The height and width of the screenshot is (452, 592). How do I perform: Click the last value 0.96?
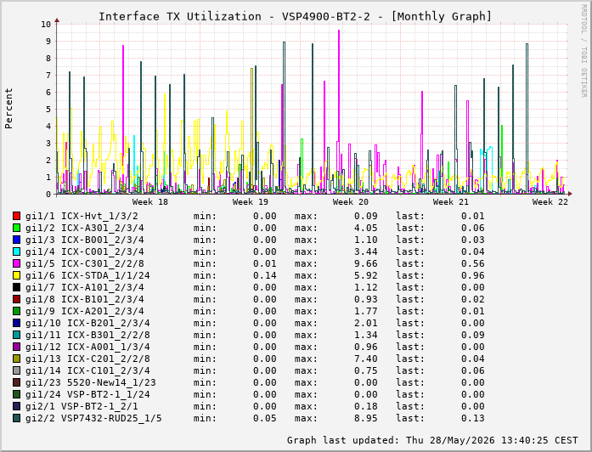coord(473,275)
